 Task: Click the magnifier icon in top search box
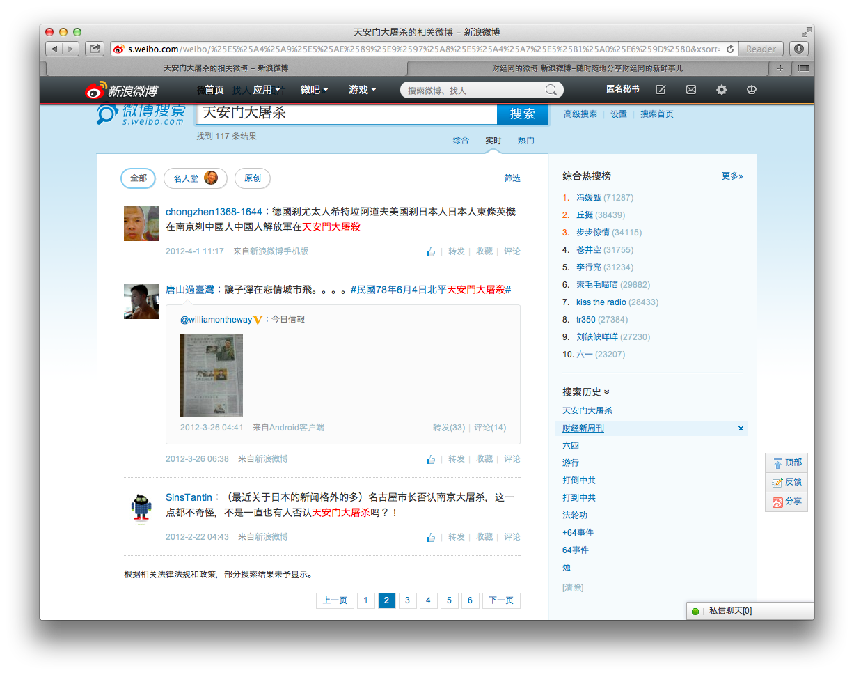[551, 90]
